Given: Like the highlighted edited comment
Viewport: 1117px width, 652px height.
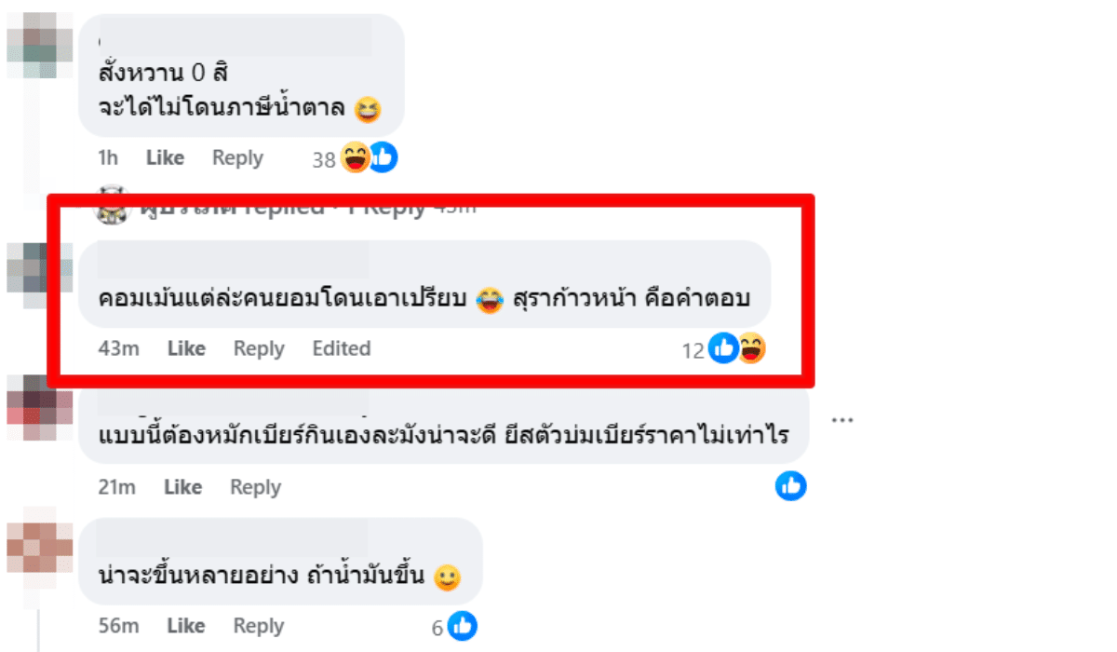Looking at the screenshot, I should [x=186, y=348].
